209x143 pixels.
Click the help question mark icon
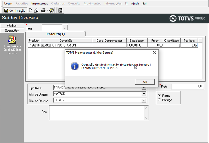click(x=51, y=10)
